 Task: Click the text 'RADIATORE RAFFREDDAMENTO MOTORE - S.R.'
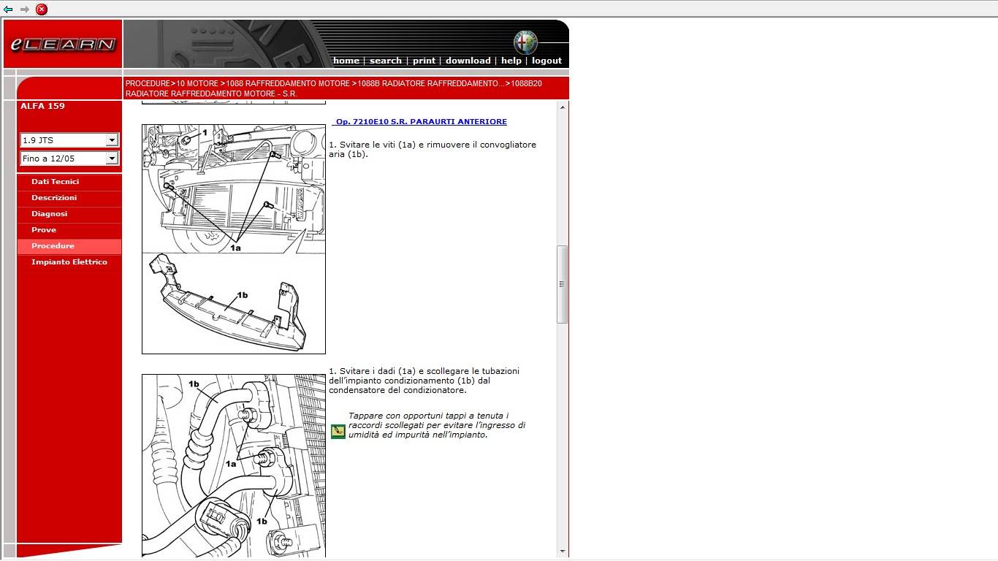click(211, 94)
